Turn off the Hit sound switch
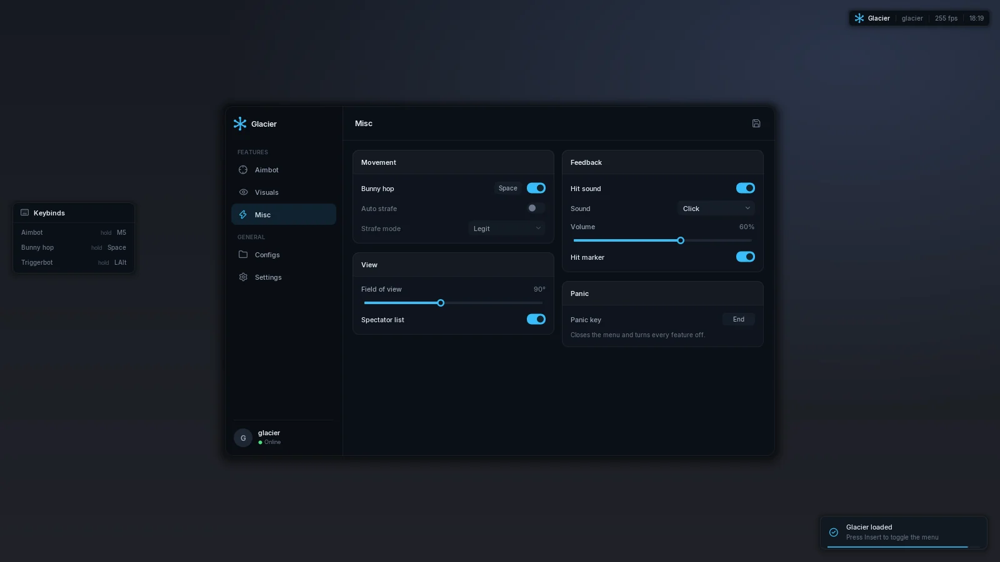This screenshot has height=562, width=1000. pyautogui.click(x=746, y=188)
